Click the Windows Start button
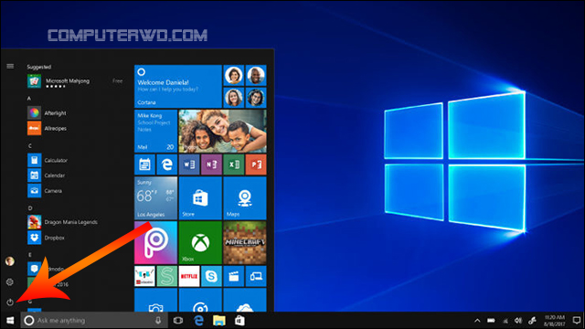 [10, 321]
